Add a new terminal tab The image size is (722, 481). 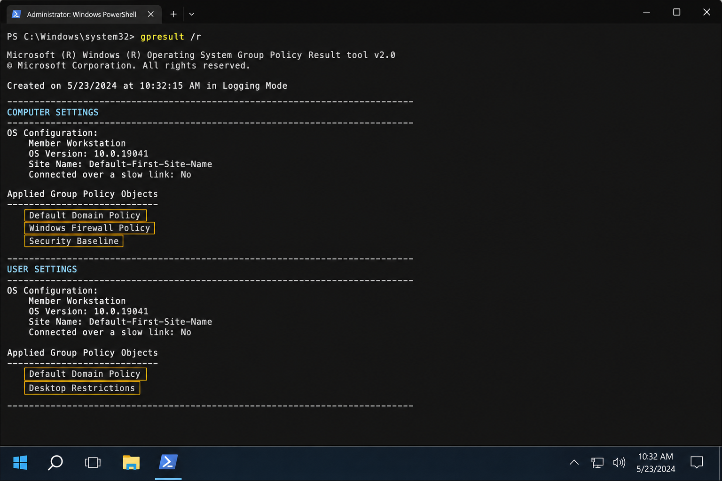[x=173, y=14]
